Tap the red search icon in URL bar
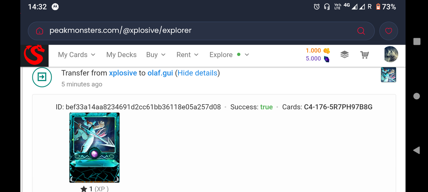The height and width of the screenshot is (192, 428). click(361, 31)
